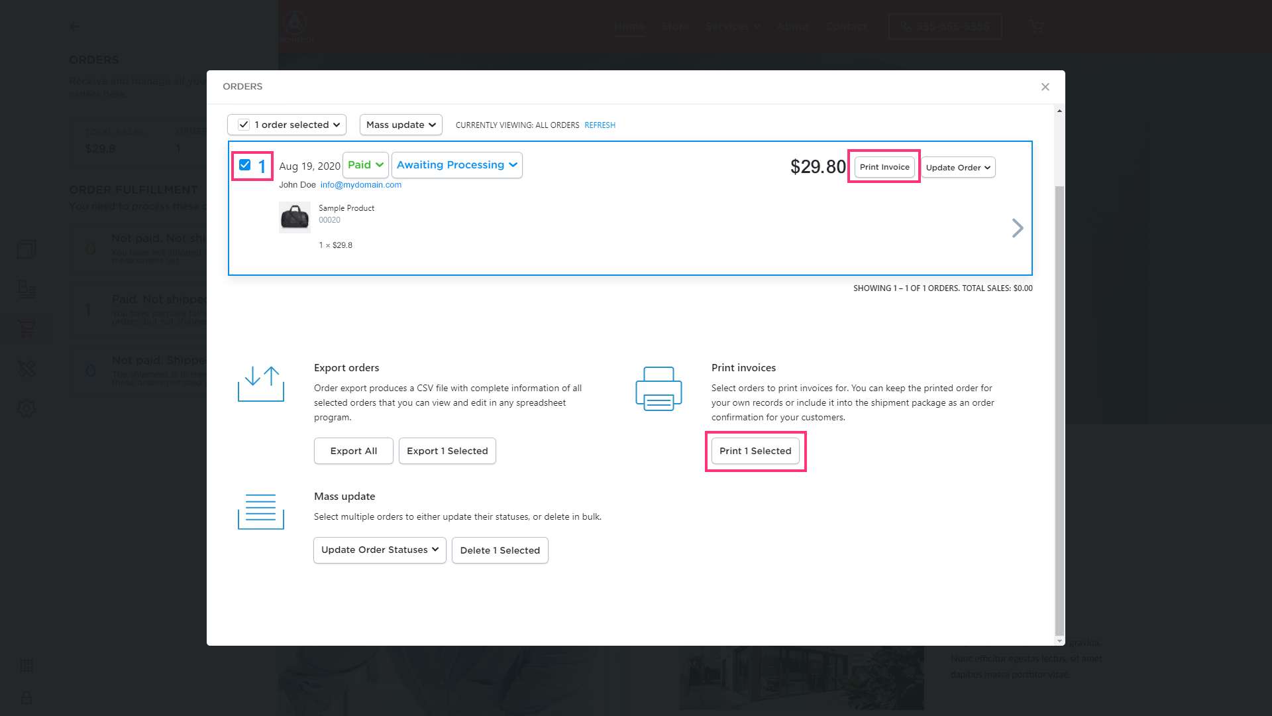This screenshot has height=716, width=1272.
Task: Open the About menu in site preview
Action: click(793, 27)
